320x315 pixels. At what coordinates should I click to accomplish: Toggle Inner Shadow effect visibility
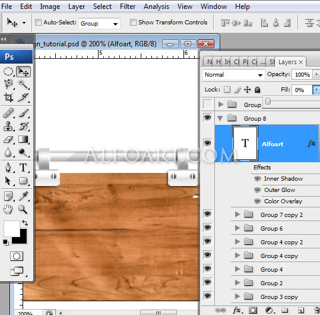257,179
